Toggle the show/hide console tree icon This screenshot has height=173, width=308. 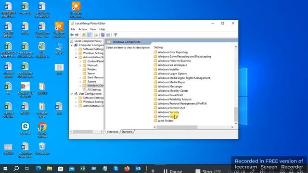[90, 35]
